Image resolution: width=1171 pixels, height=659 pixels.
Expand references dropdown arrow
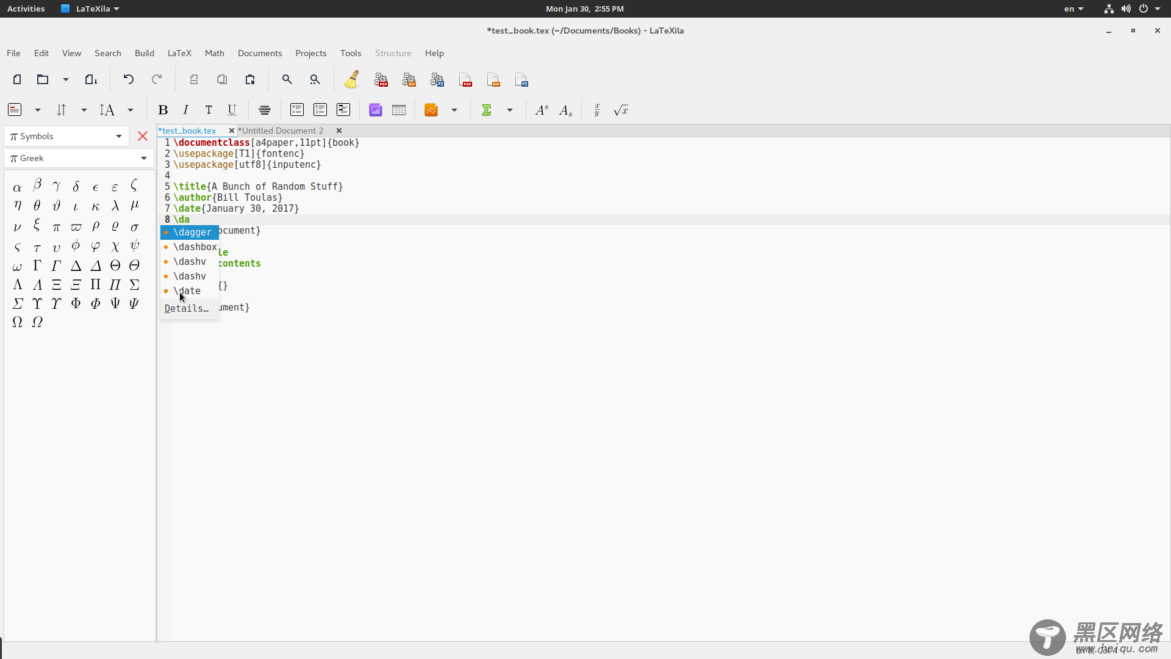pyautogui.click(x=84, y=110)
